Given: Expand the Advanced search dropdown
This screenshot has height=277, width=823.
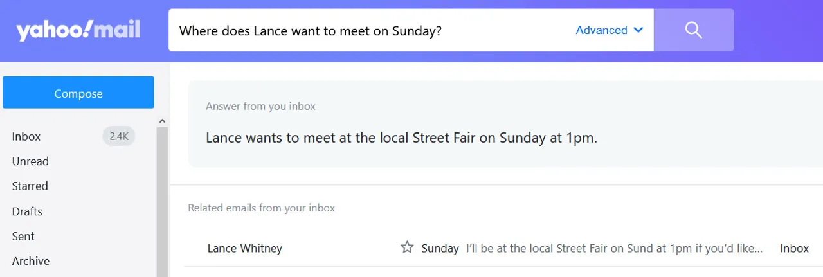Looking at the screenshot, I should (x=610, y=30).
